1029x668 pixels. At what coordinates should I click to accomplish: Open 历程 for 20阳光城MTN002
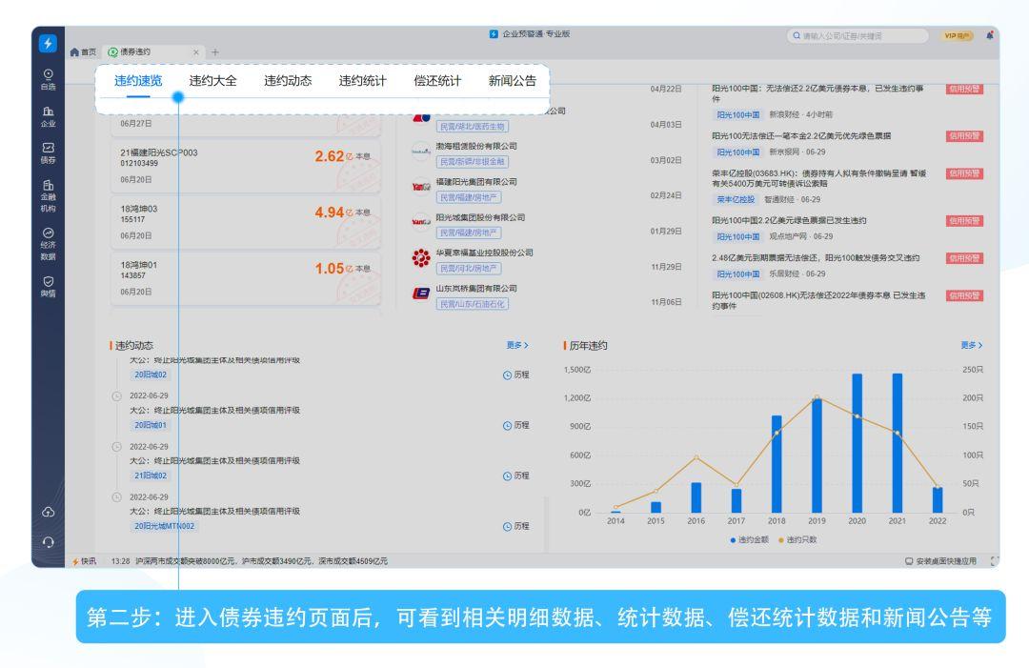click(515, 526)
